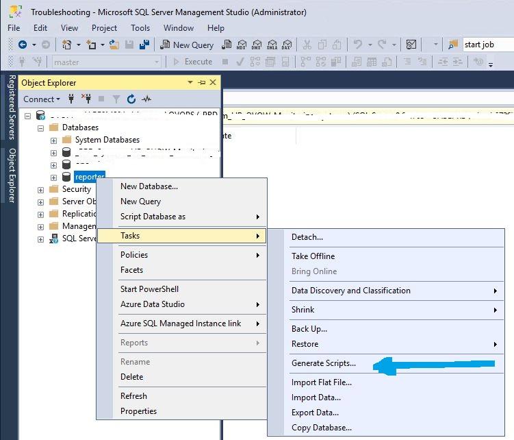
Task: Click the Execute button
Action: pos(193,62)
